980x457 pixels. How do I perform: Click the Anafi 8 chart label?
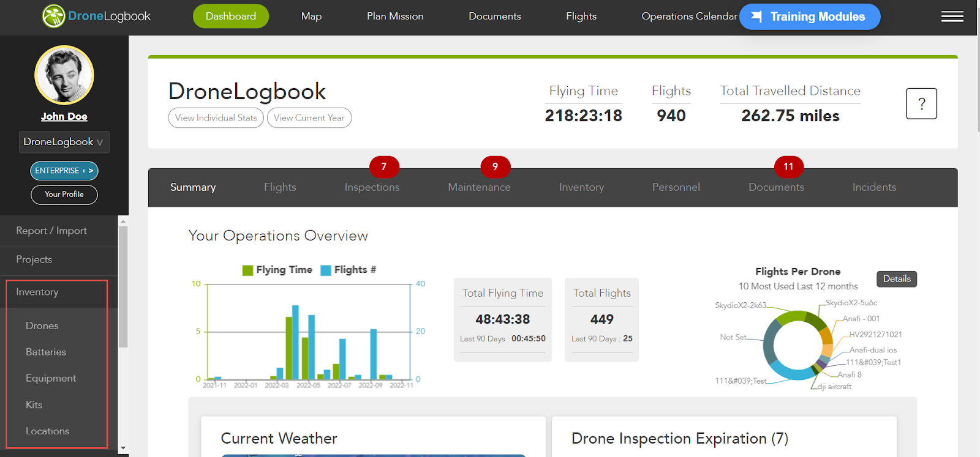[x=850, y=374]
